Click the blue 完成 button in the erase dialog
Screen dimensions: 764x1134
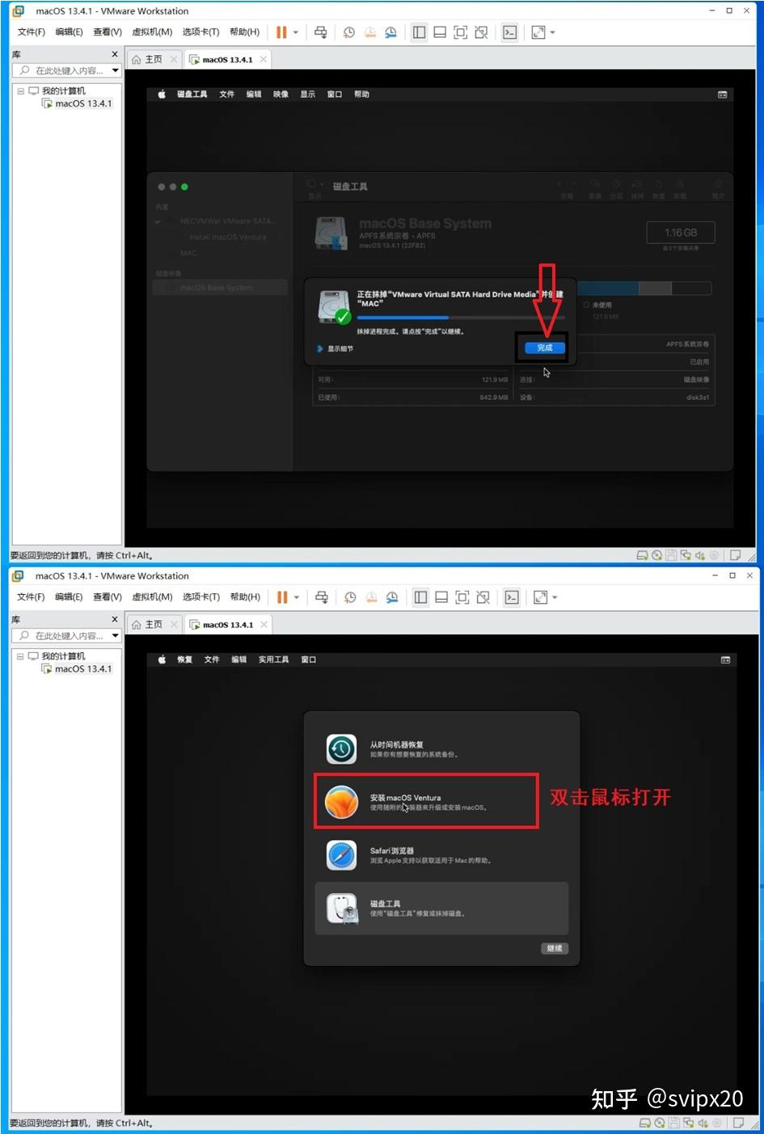pos(544,348)
